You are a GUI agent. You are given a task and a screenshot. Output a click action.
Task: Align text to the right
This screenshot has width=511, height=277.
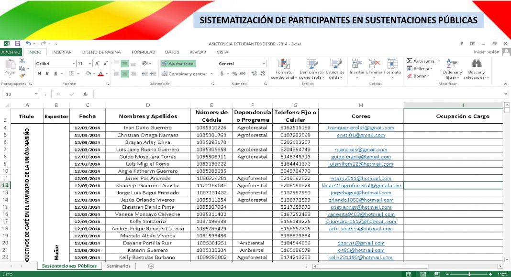133,74
